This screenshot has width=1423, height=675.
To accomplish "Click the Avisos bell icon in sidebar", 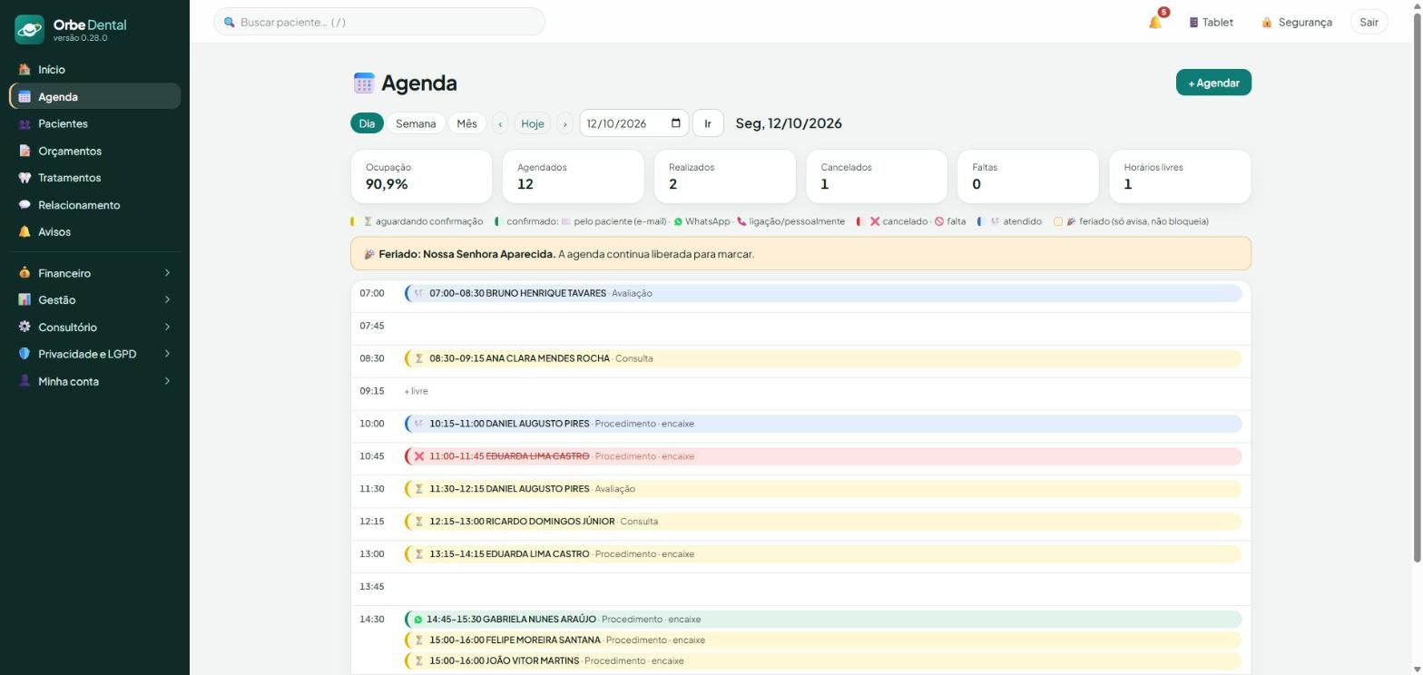I will [25, 231].
